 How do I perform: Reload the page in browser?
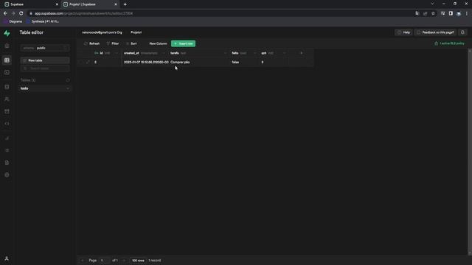(x=21, y=13)
